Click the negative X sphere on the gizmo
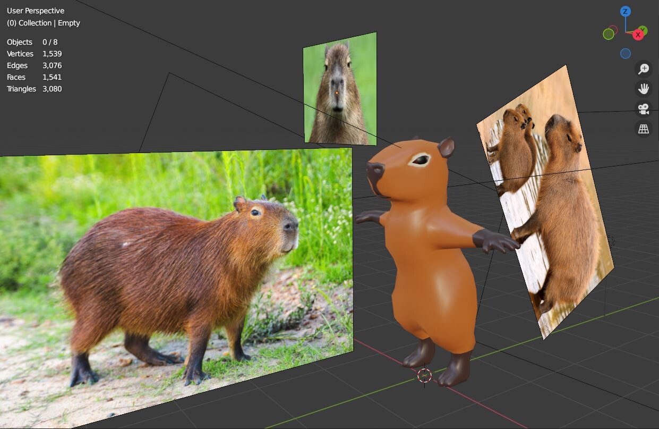 [613, 29]
